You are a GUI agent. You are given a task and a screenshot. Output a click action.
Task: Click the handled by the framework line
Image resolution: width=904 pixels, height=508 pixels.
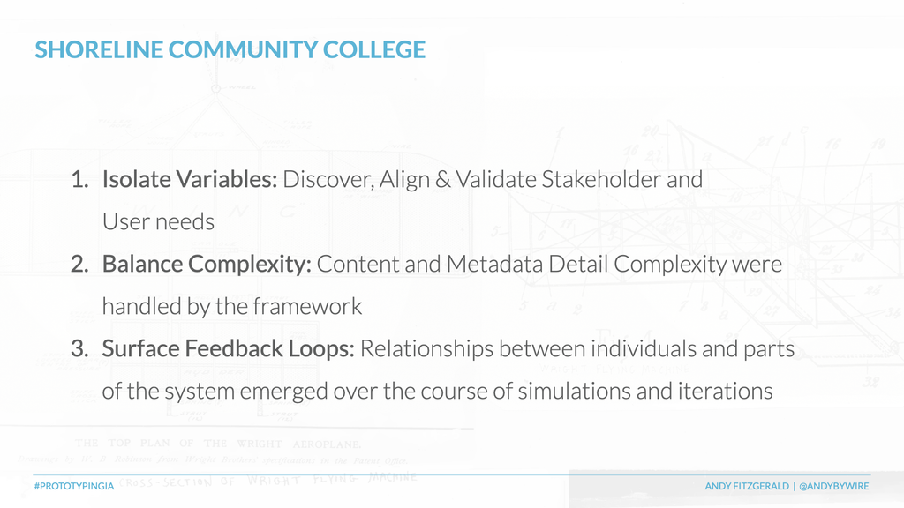click(x=232, y=306)
